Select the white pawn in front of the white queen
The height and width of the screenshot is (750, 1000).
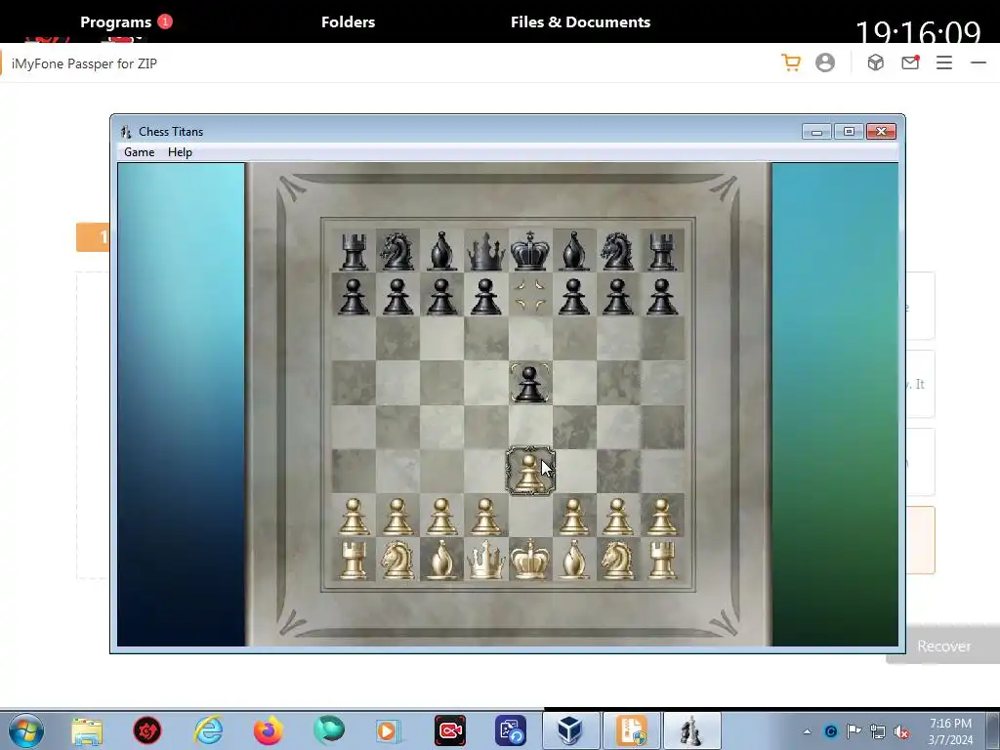pos(486,516)
